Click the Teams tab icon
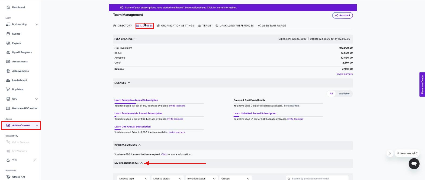Screen dimensions: 425x180 (199, 26)
